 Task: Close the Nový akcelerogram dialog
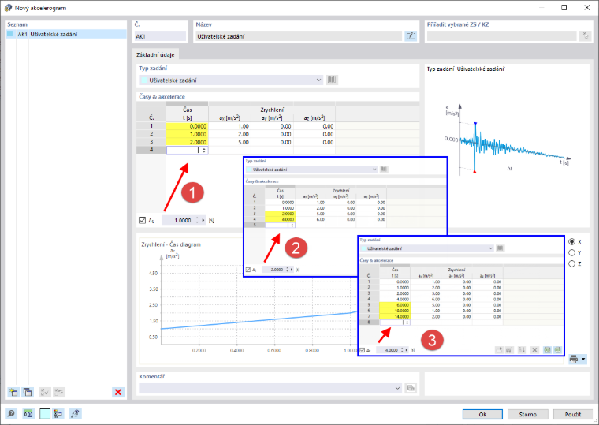point(586,8)
